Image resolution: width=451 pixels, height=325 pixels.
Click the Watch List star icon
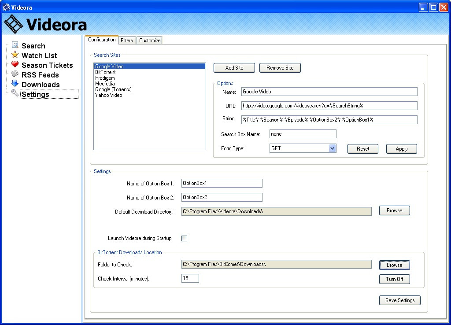coord(15,55)
